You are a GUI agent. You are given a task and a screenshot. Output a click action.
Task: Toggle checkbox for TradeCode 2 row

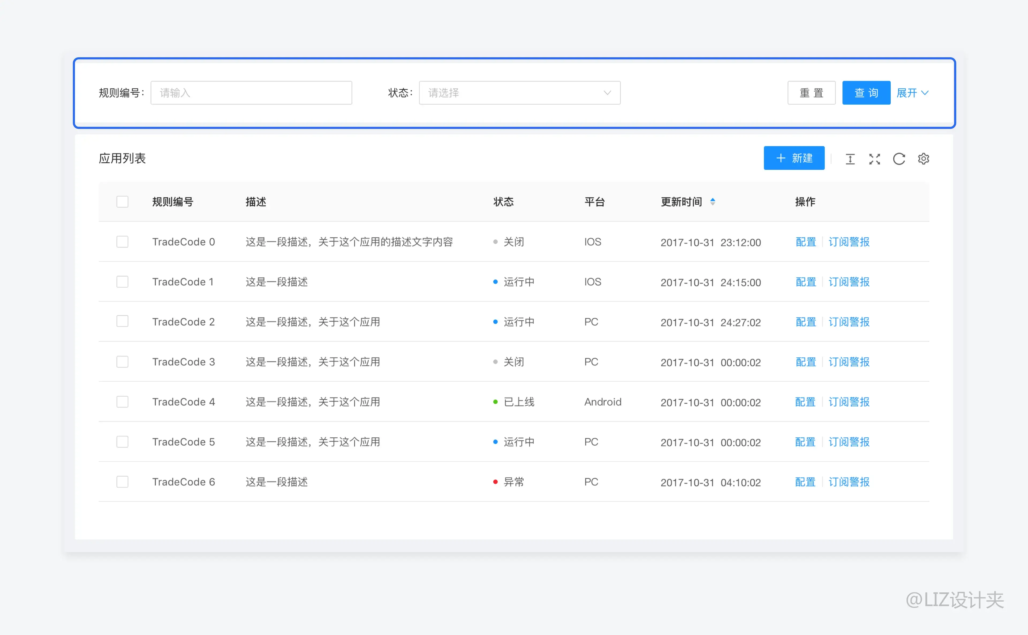(123, 321)
